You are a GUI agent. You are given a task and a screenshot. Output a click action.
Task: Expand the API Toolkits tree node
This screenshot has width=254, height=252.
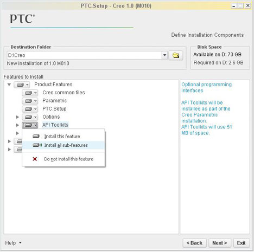[x=17, y=125]
